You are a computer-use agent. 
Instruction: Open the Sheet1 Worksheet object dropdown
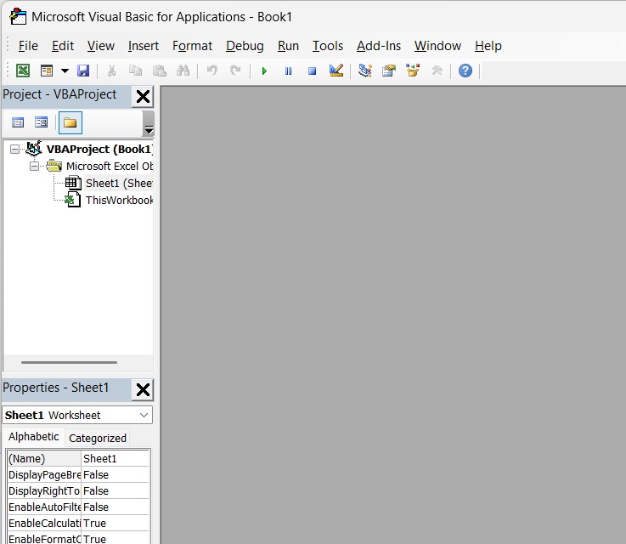[144, 415]
